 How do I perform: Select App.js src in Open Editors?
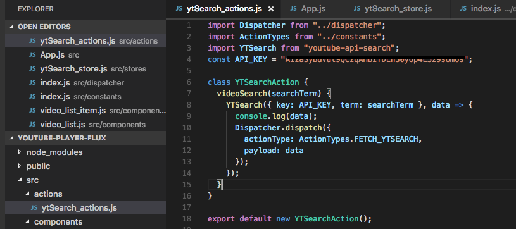click(85, 55)
